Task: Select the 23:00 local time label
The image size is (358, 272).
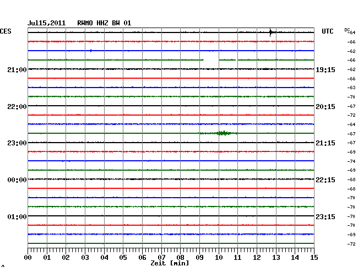Action: point(17,143)
